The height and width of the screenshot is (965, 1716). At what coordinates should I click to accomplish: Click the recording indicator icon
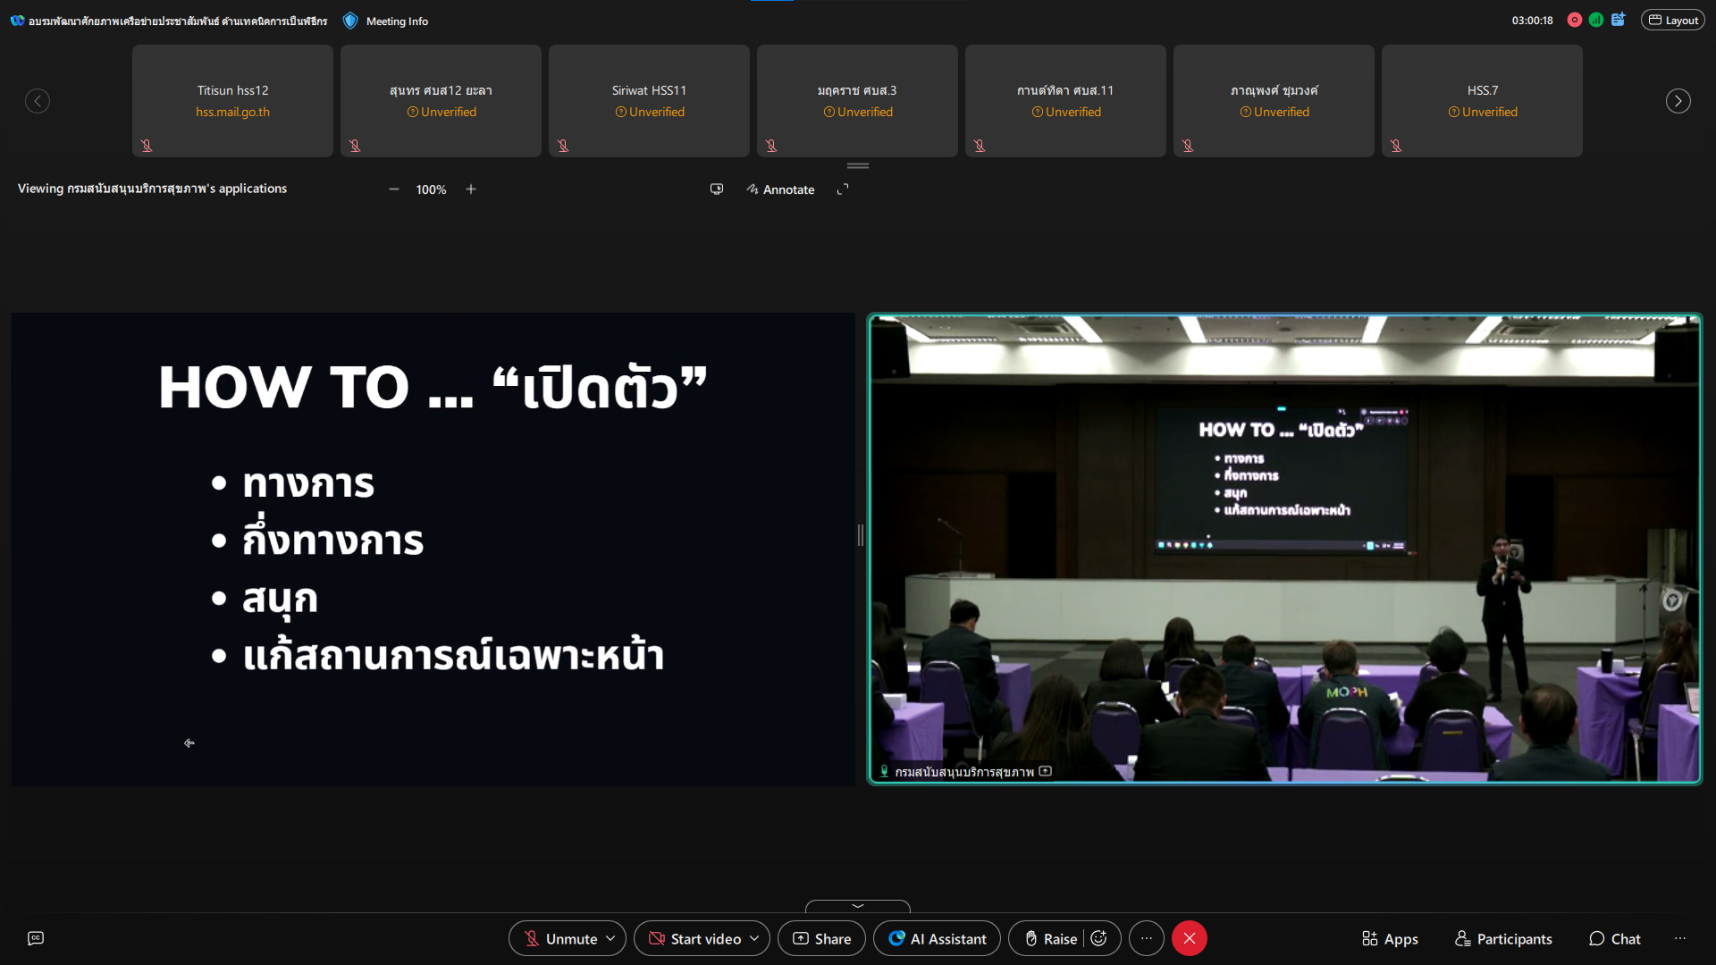1575,20
